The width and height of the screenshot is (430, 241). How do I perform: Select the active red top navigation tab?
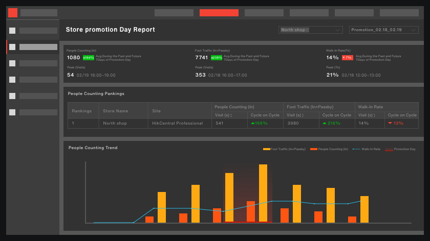pyautogui.click(x=219, y=13)
